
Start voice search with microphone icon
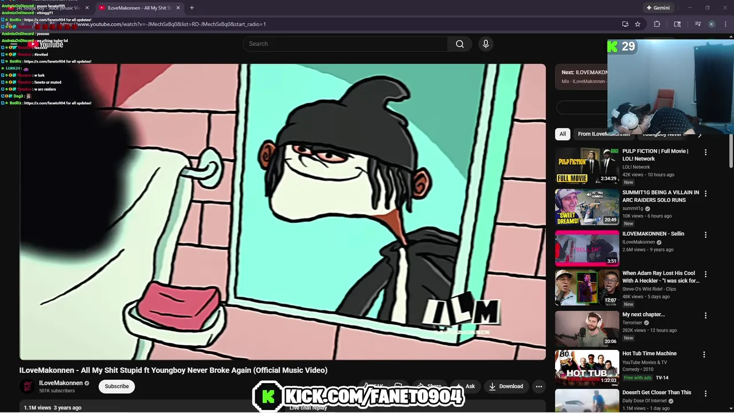point(486,44)
